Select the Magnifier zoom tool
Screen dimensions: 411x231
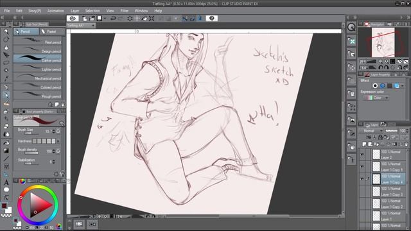coord(6,31)
